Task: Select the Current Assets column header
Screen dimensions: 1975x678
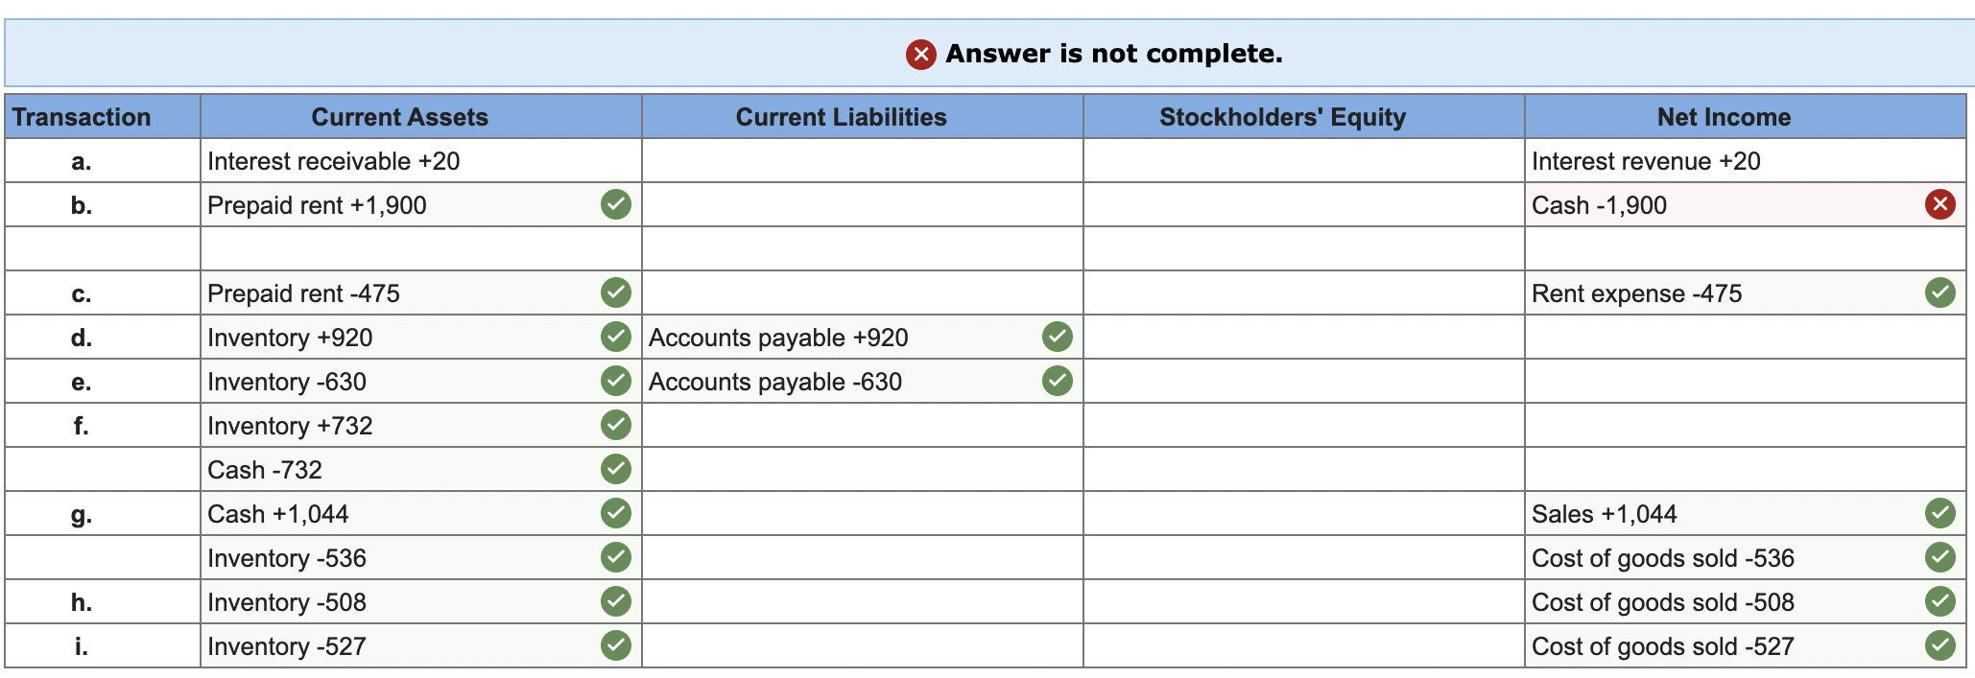Action: pos(399,116)
